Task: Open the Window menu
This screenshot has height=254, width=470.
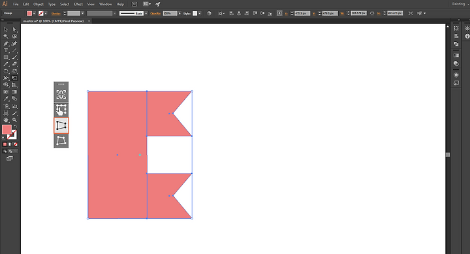Action: (x=105, y=4)
